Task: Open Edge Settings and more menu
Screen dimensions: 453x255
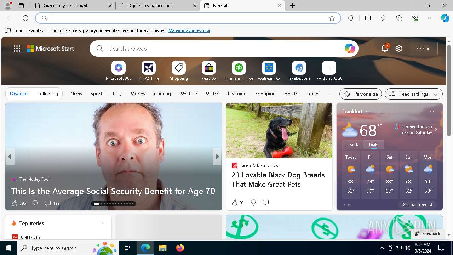Action: (430, 18)
